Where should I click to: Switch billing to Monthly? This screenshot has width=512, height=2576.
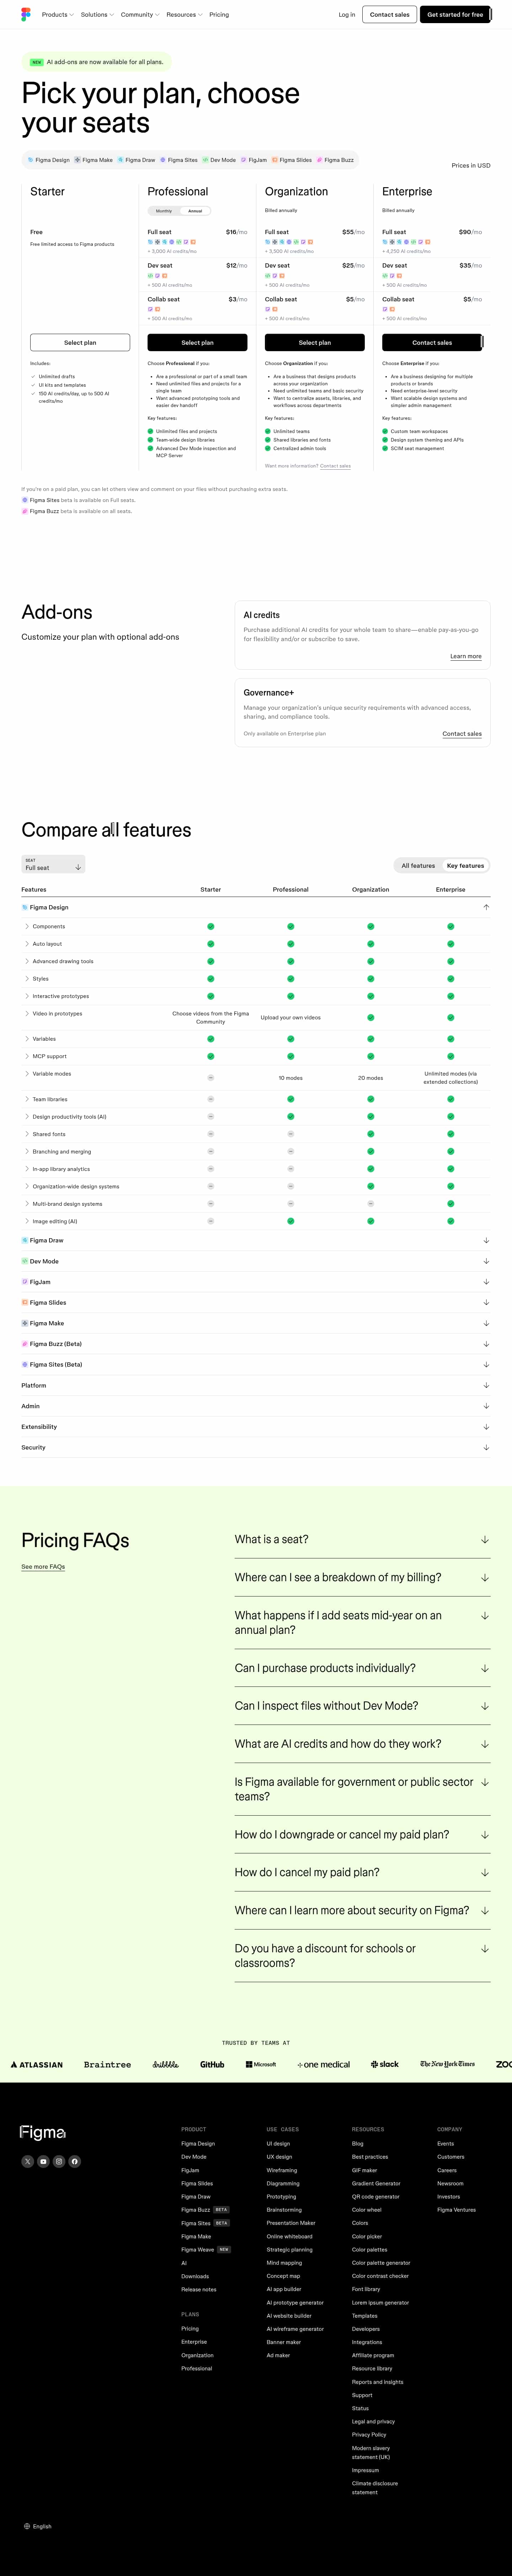[164, 211]
